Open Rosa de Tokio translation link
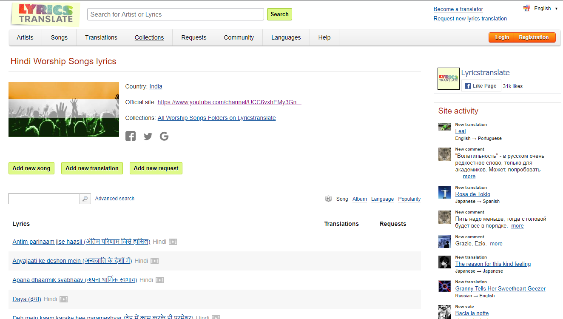 (473, 194)
